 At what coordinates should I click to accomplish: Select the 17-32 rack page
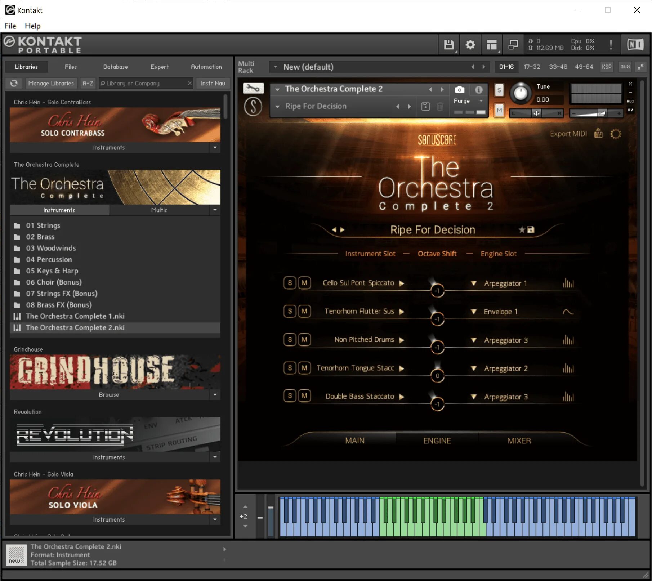click(x=532, y=67)
